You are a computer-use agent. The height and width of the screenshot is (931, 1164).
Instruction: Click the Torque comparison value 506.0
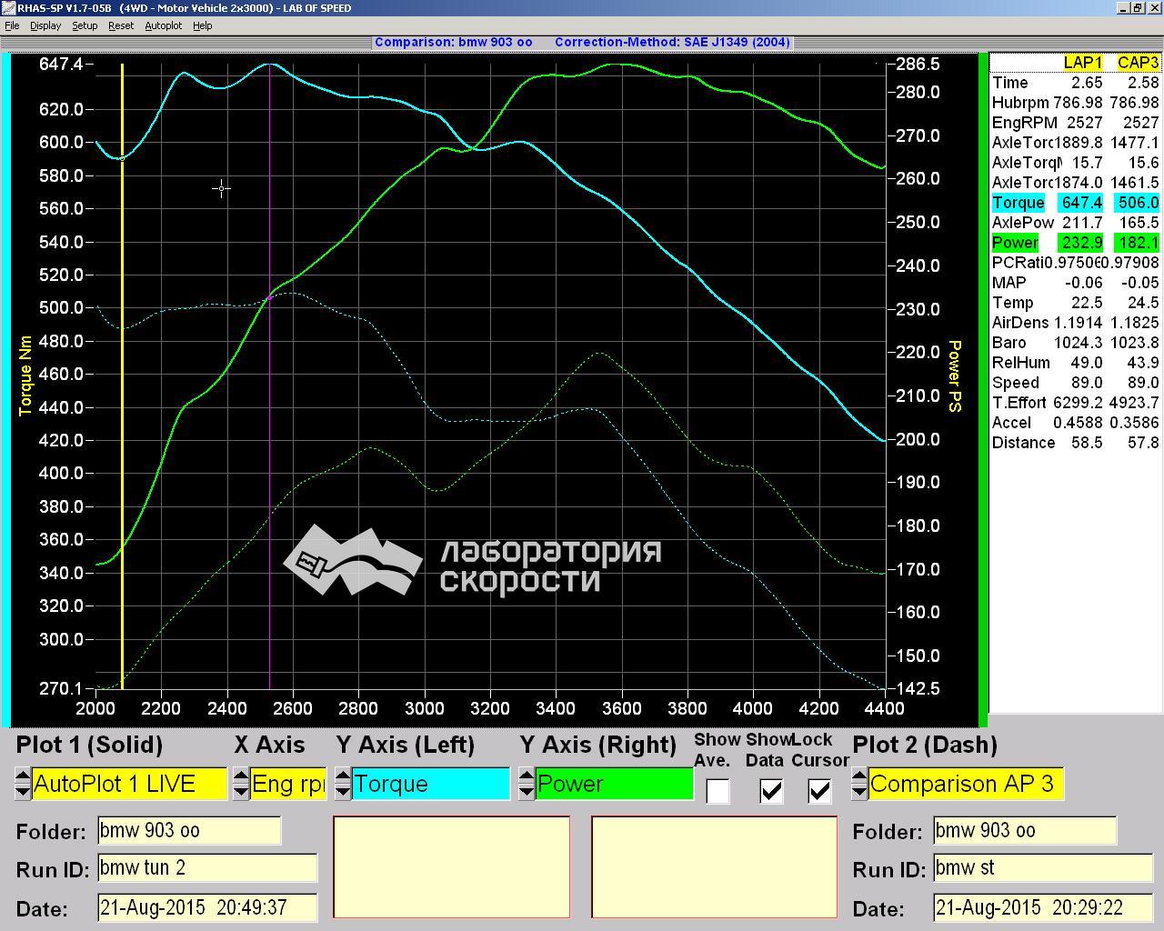(x=1137, y=203)
